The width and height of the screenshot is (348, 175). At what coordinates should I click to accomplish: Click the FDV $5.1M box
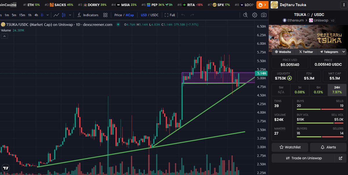(309, 76)
